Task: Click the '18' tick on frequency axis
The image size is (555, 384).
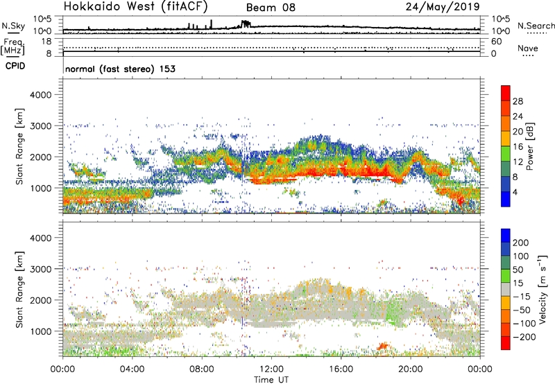Action: pos(46,42)
